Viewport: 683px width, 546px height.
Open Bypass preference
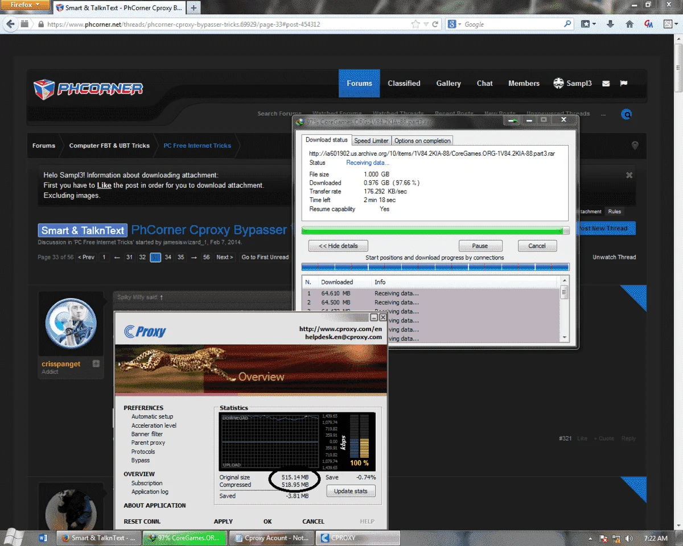(x=141, y=460)
